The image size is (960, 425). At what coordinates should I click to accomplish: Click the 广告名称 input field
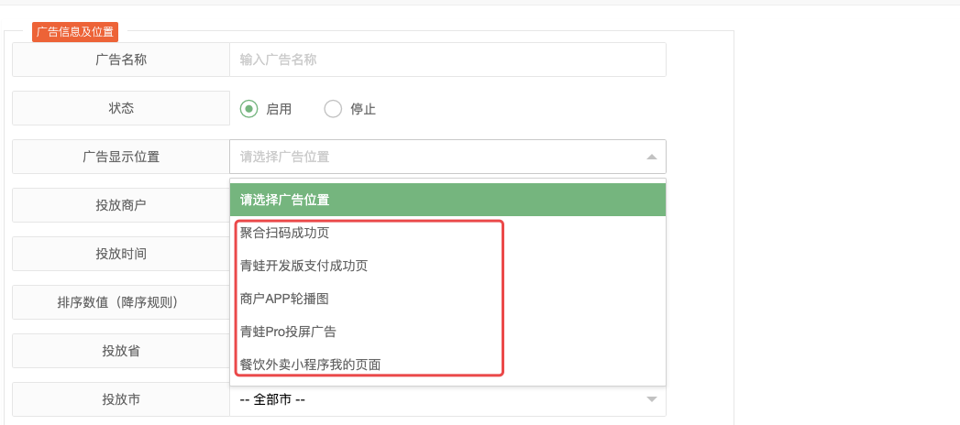point(447,60)
